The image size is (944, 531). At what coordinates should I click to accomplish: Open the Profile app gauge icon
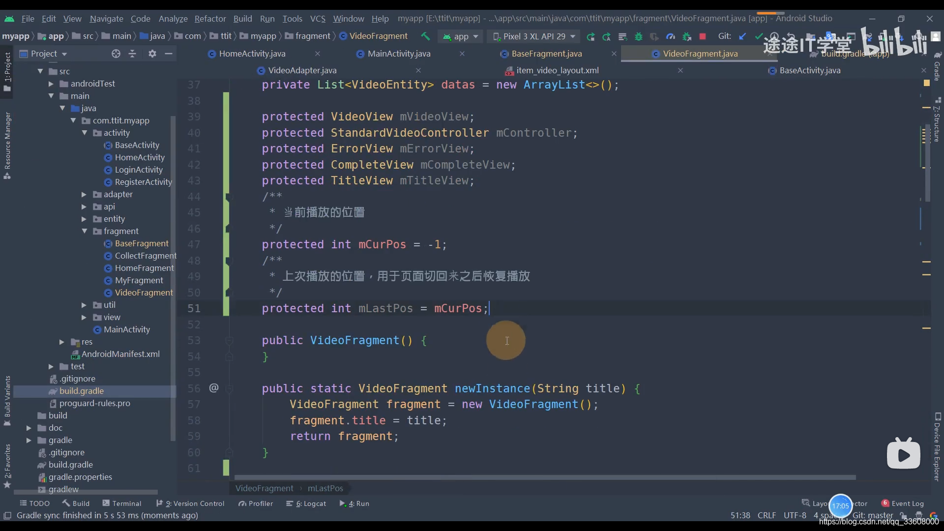point(671,36)
